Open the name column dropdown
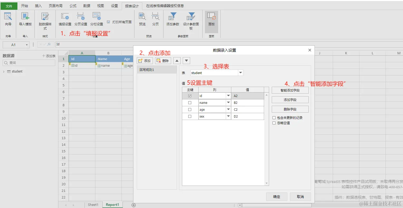 point(228,103)
